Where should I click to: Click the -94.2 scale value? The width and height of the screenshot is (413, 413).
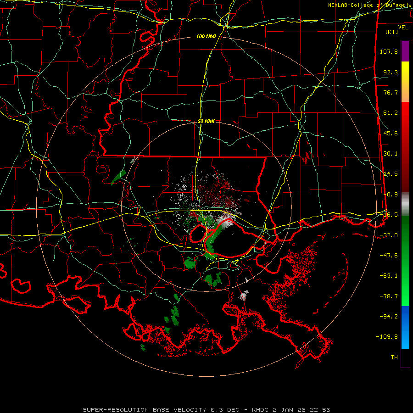point(389,317)
